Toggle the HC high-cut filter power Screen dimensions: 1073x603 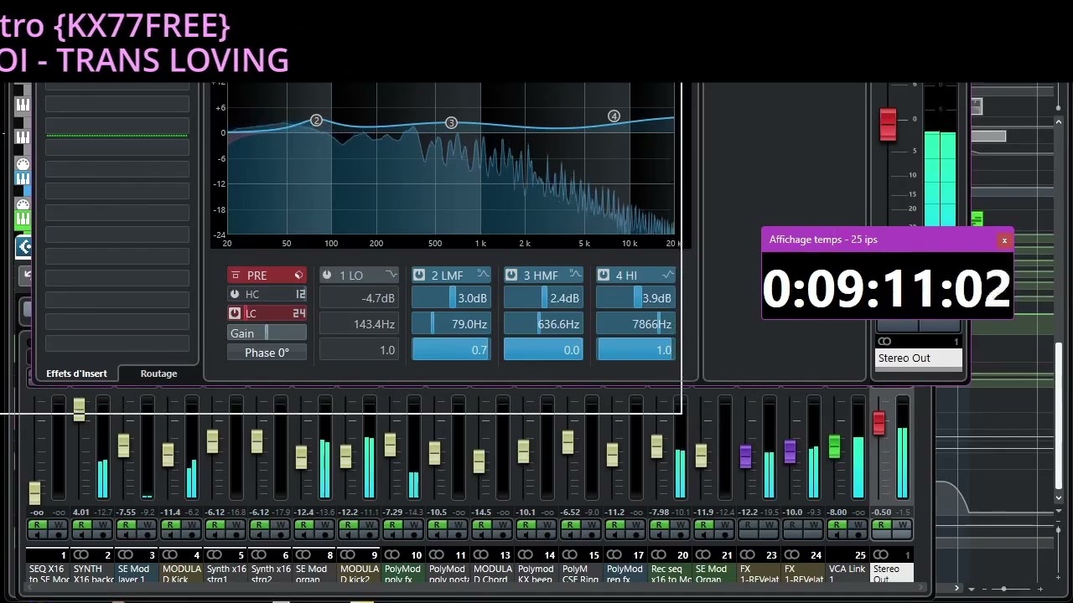coord(235,294)
